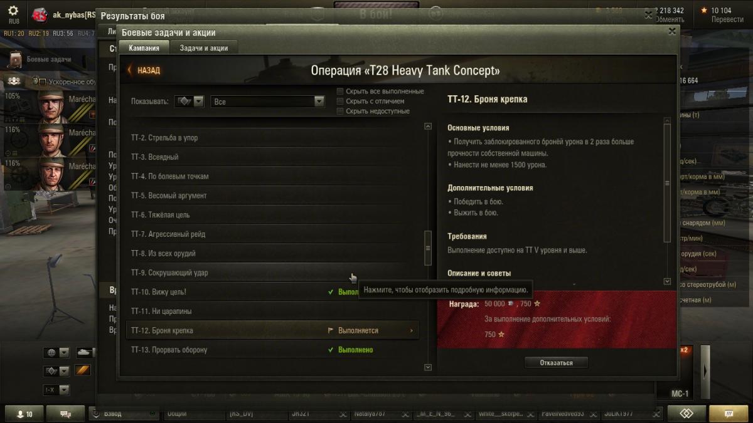Enable Скрыть все выполненные checkbox
This screenshot has width=753, height=423.
tap(340, 91)
